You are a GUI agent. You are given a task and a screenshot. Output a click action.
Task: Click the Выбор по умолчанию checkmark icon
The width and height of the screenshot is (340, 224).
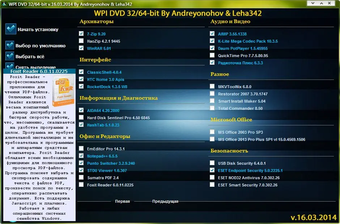pos(10,45)
